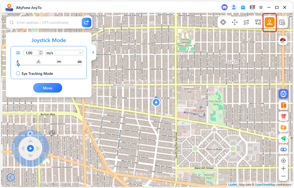Viewport: 294px width, 188px height.
Task: Click the Discord community icon
Action: pos(224,7)
